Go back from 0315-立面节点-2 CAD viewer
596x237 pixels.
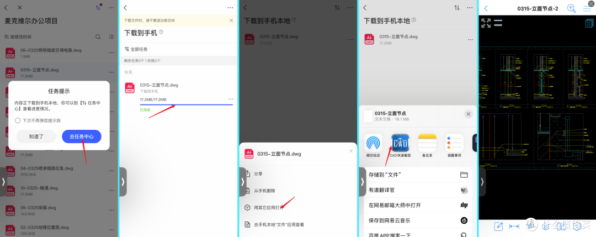coord(486,8)
